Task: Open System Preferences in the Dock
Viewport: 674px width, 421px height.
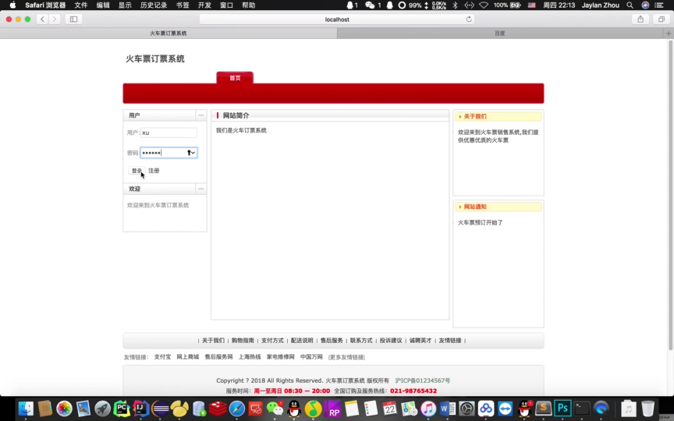Action: 466,409
